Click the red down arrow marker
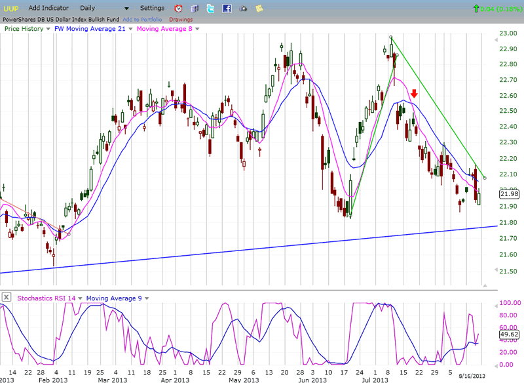 pos(415,95)
